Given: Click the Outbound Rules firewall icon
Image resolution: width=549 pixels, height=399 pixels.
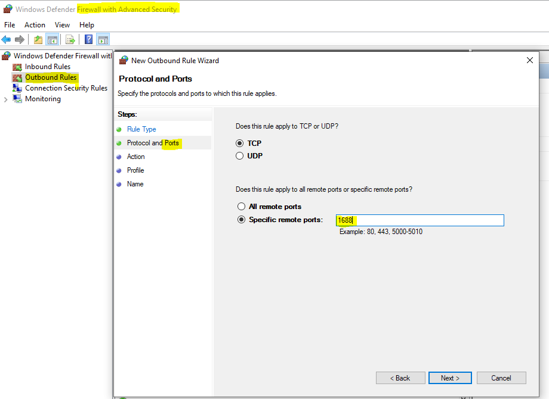Looking at the screenshot, I should click(x=17, y=77).
